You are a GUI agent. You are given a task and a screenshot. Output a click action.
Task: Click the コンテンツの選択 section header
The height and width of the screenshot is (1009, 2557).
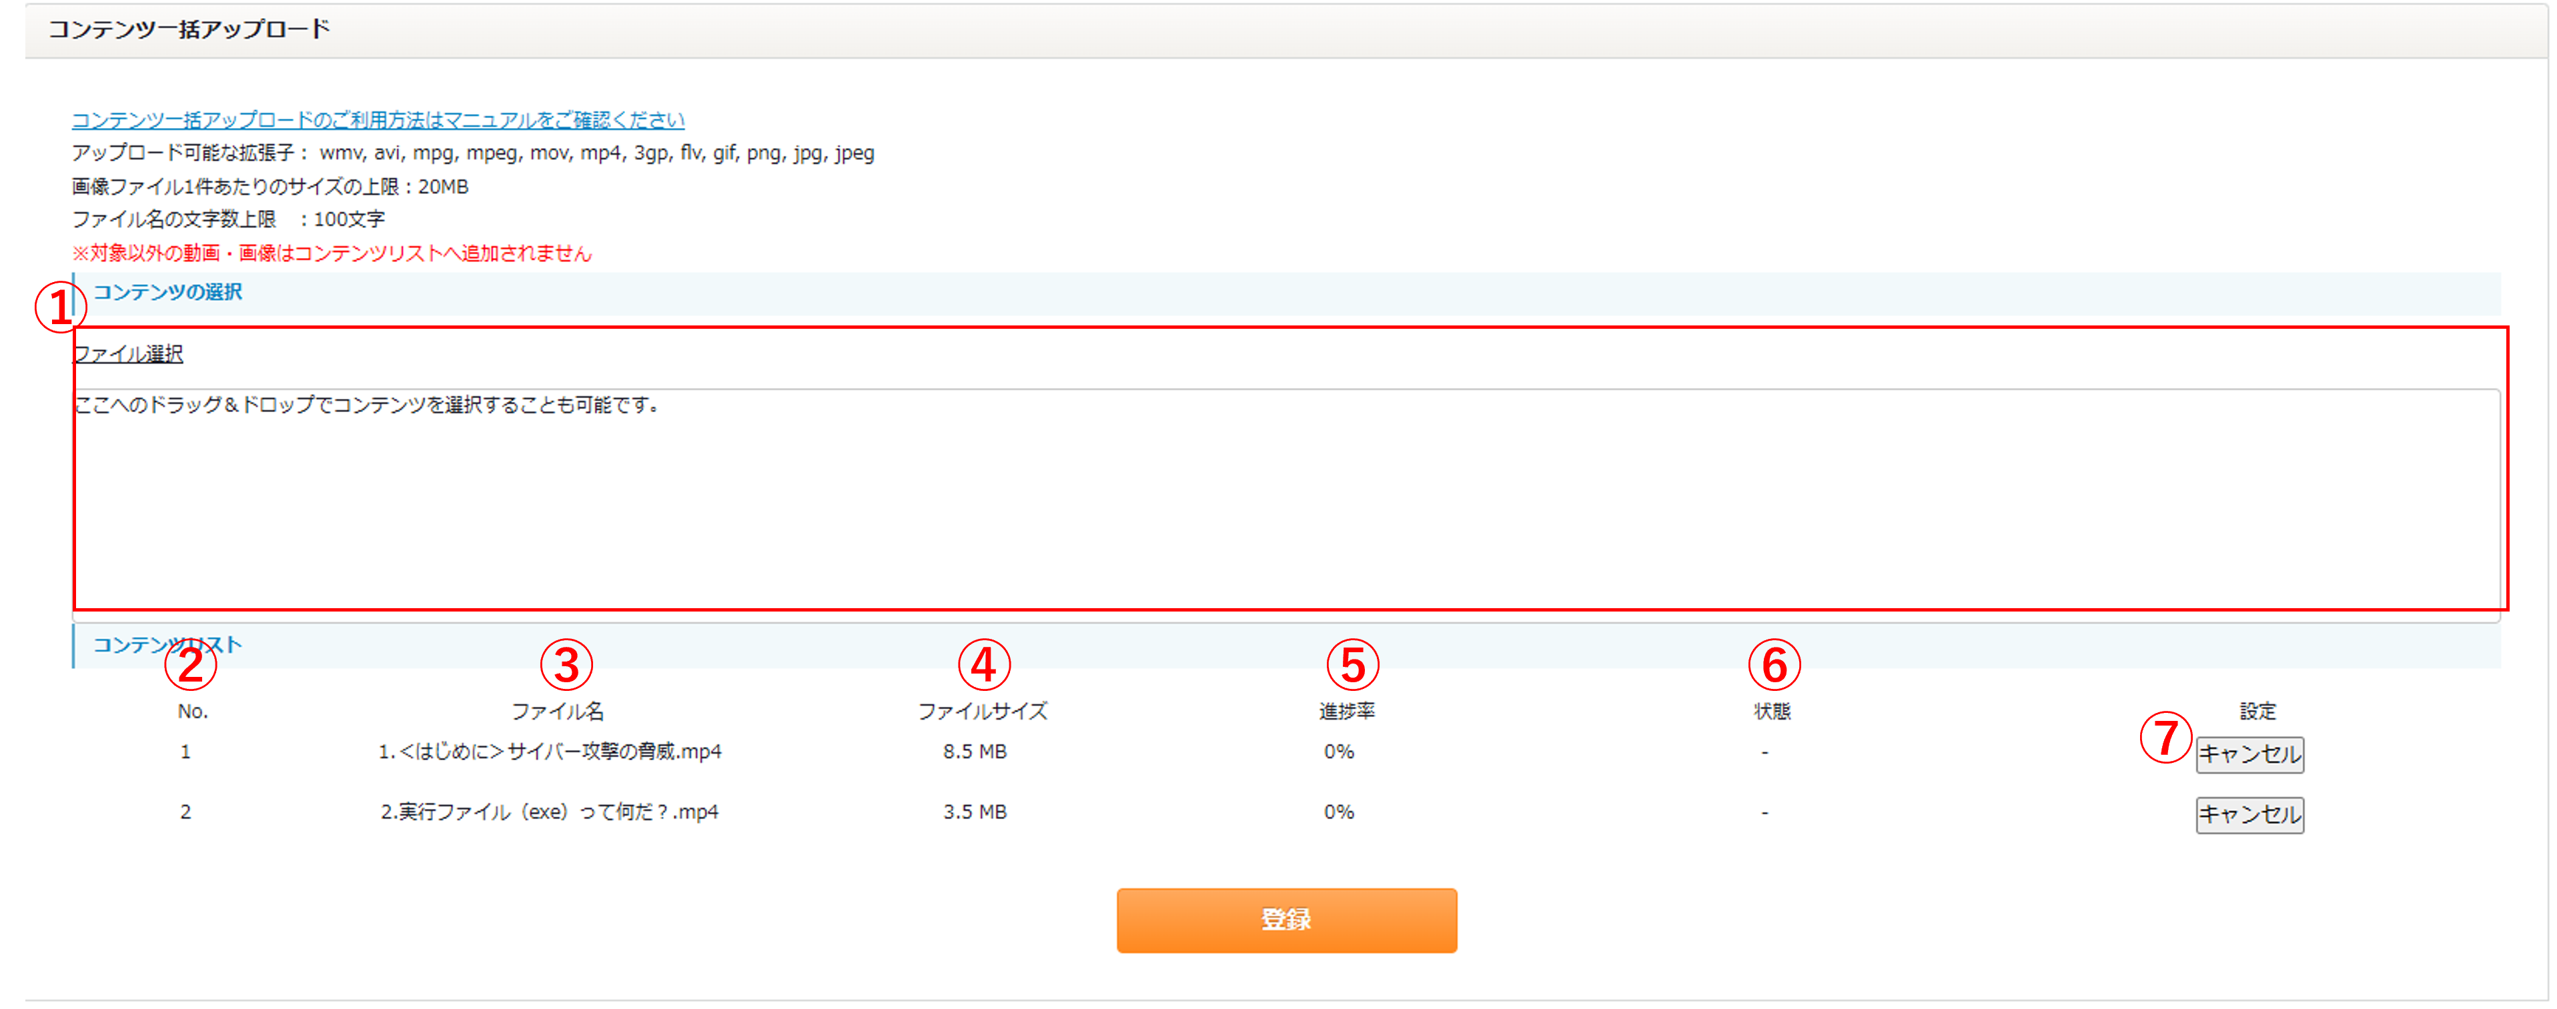pyautogui.click(x=167, y=291)
